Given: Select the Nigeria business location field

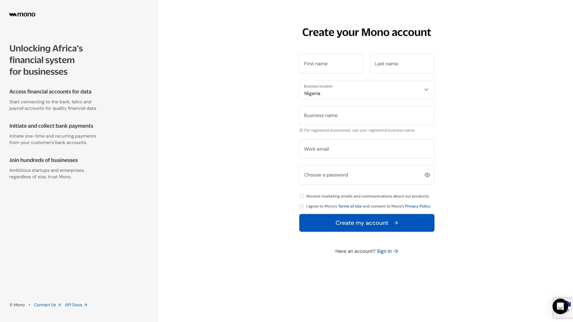Looking at the screenshot, I should point(367,89).
